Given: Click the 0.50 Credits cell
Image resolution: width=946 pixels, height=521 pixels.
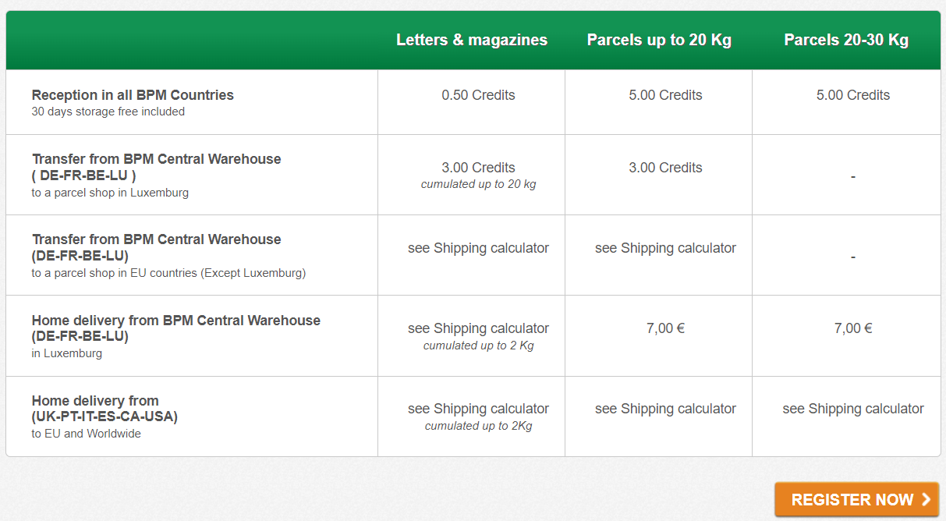Looking at the screenshot, I should point(478,95).
